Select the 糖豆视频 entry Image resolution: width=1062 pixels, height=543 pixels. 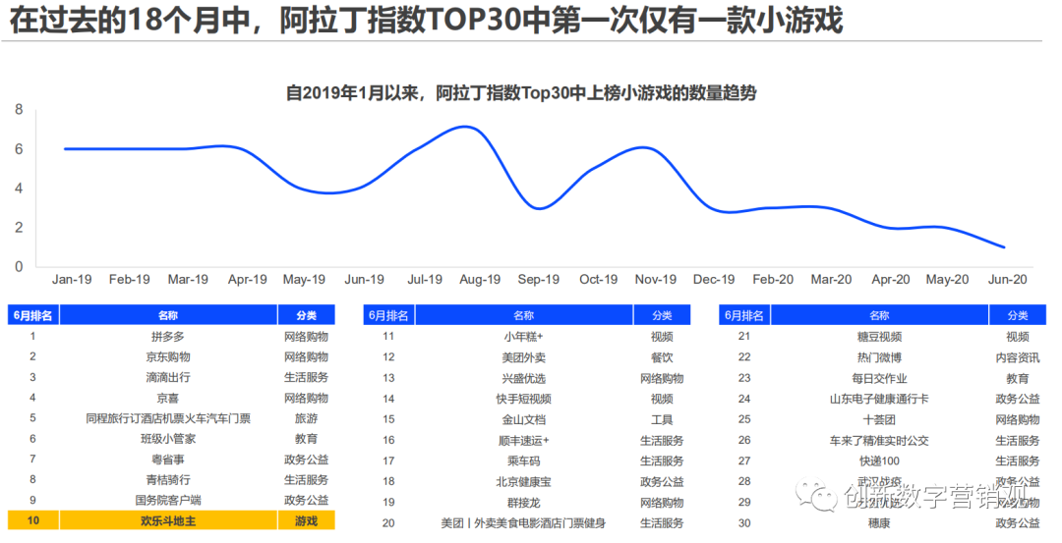pos(879,336)
